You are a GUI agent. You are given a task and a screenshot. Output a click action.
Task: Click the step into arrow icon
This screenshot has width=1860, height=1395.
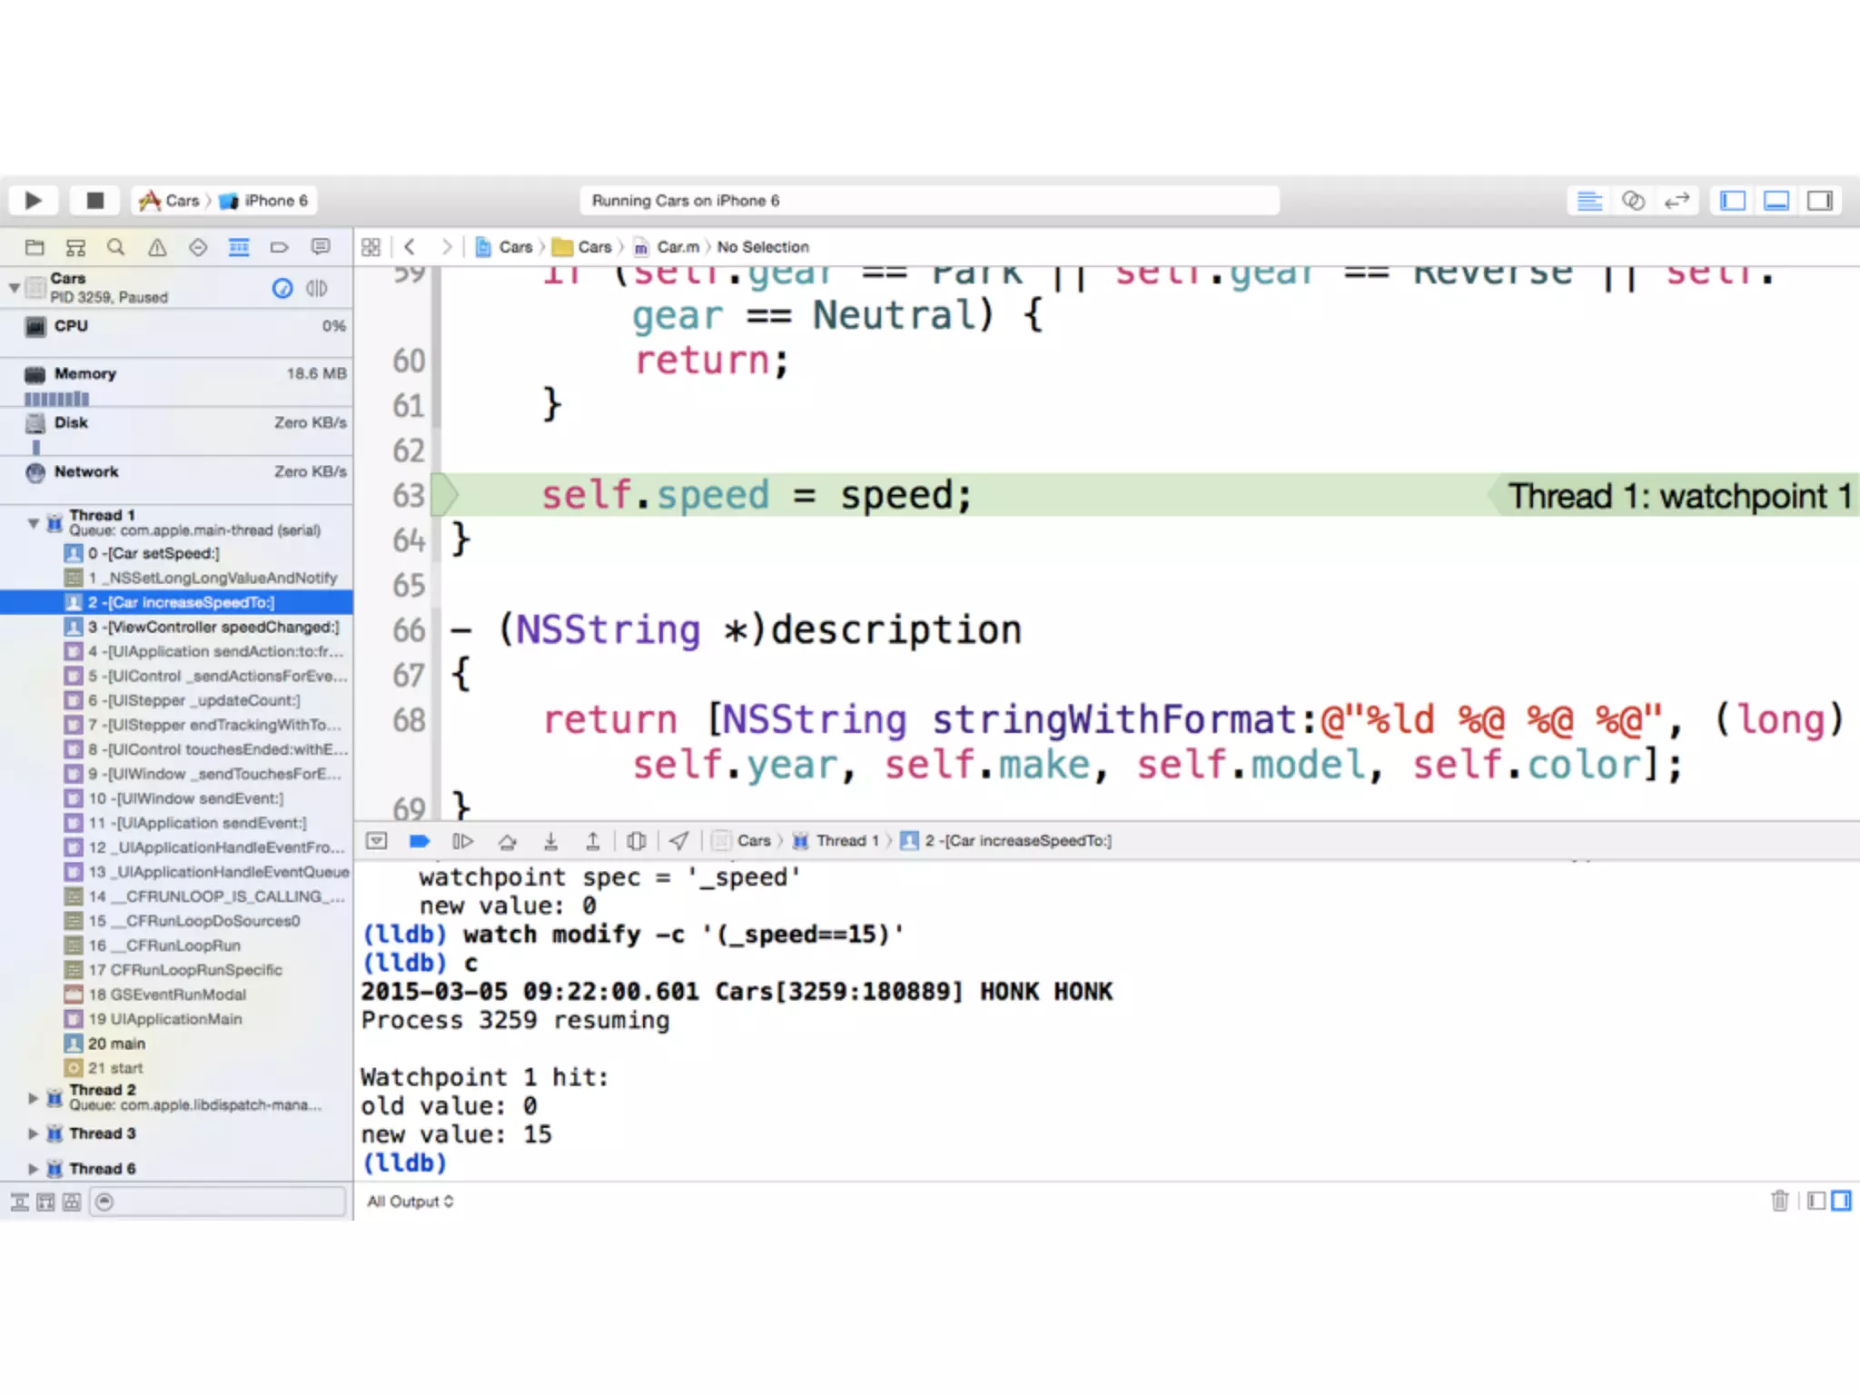[550, 841]
